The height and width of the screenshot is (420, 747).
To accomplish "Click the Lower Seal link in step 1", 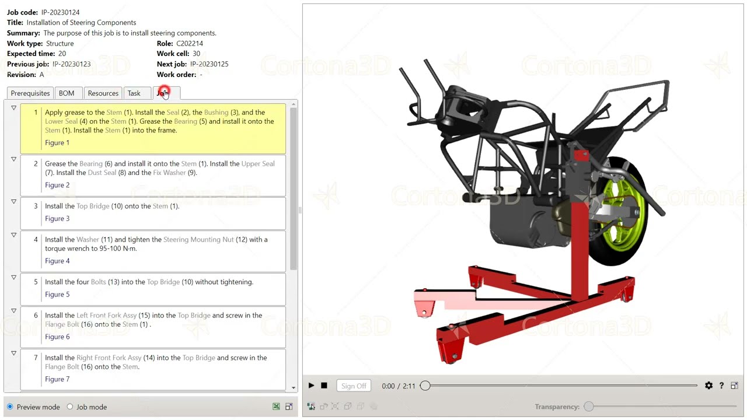I will pos(61,121).
